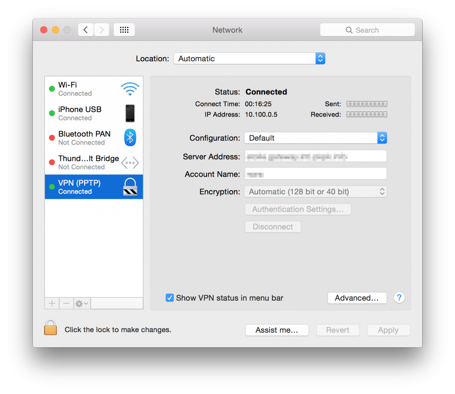The image size is (455, 394).
Task: Open the Encryption dropdown
Action: pyautogui.click(x=315, y=192)
